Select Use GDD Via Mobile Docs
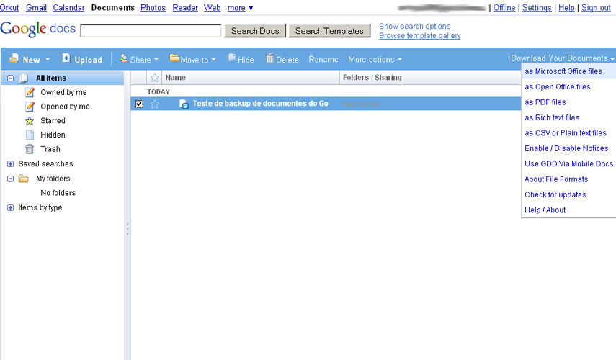 coord(569,163)
